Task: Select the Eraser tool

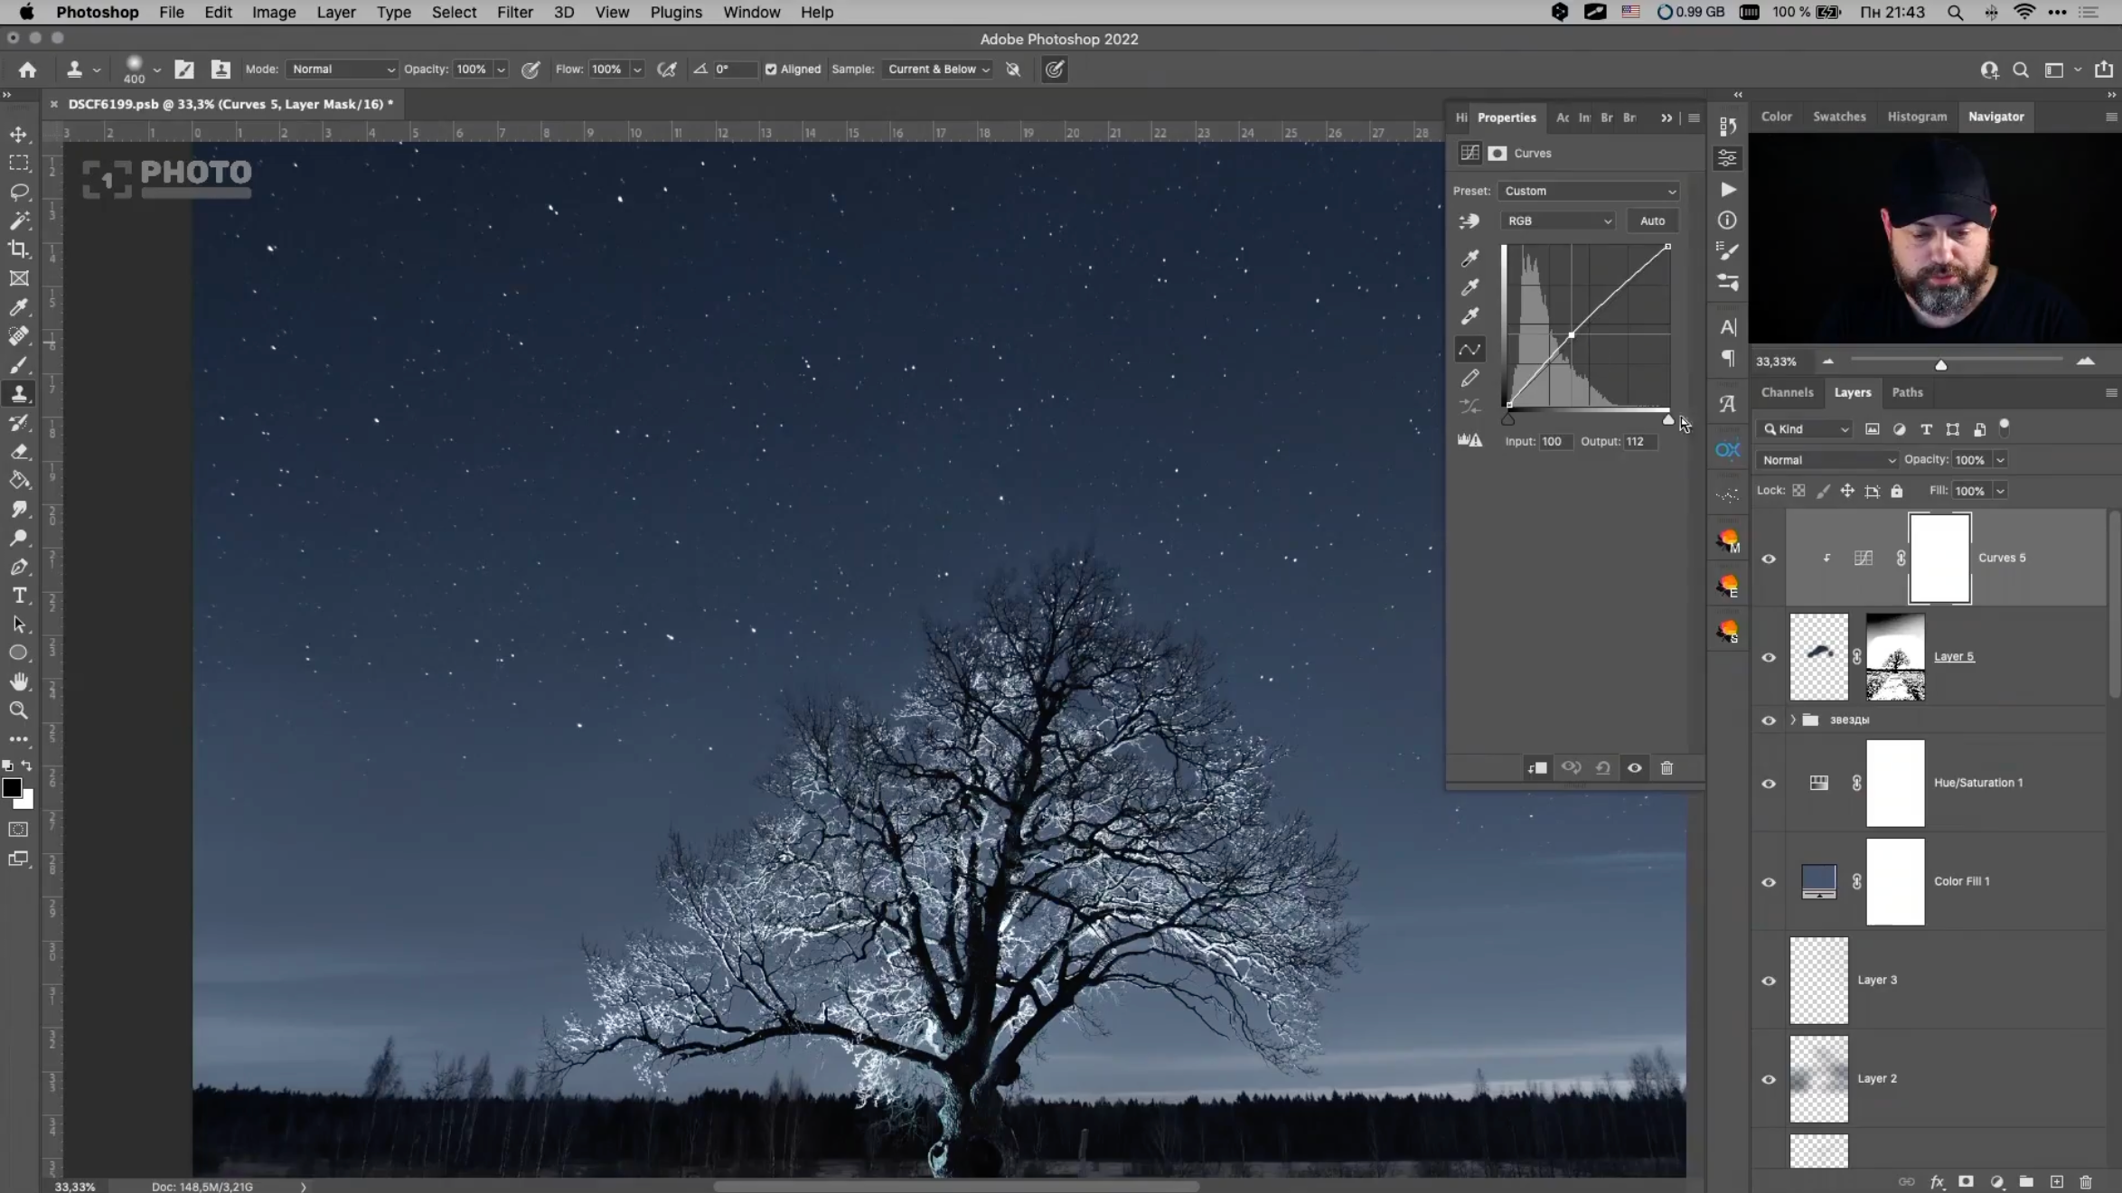Action: point(19,452)
